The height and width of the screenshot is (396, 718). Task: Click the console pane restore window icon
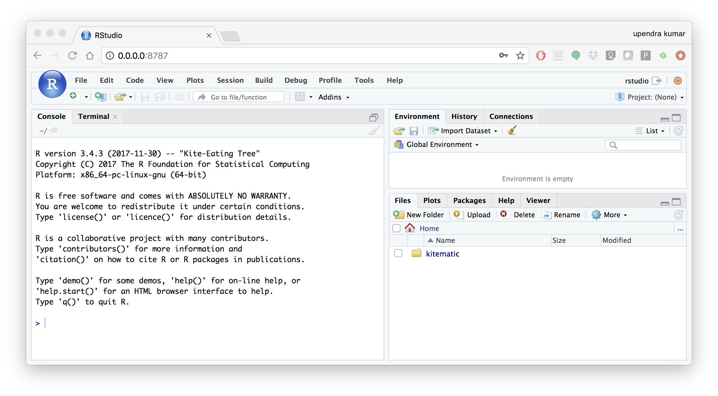click(373, 117)
